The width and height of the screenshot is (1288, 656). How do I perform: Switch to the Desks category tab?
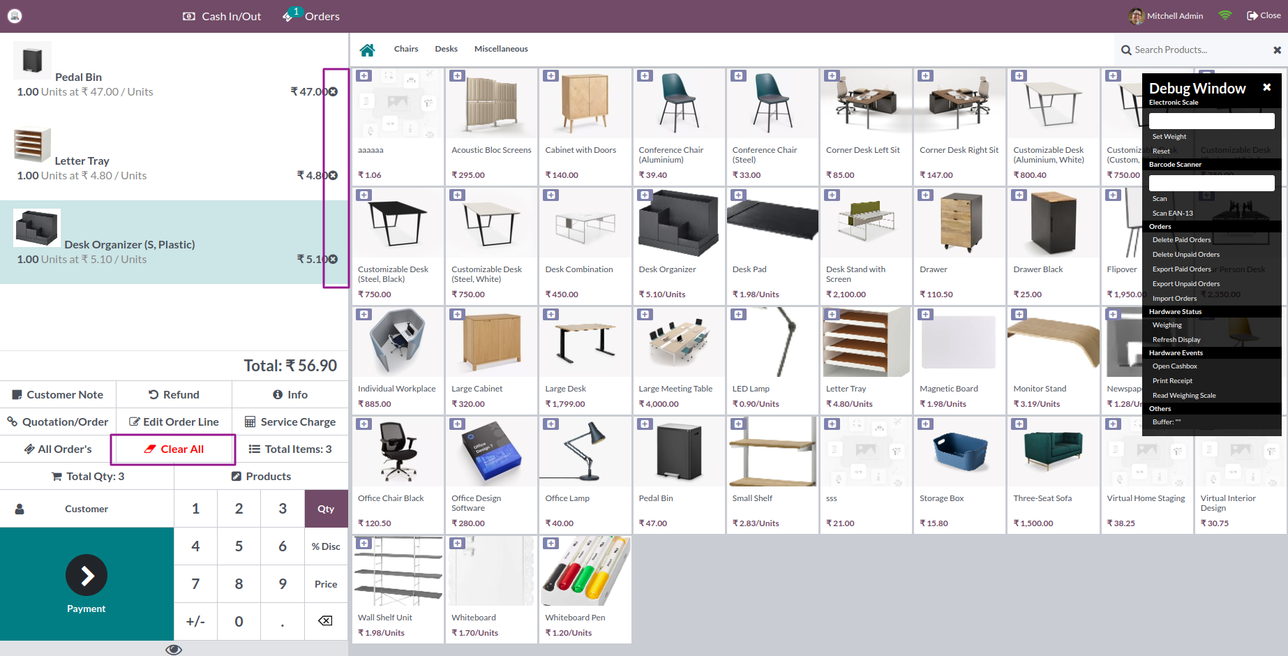446,49
